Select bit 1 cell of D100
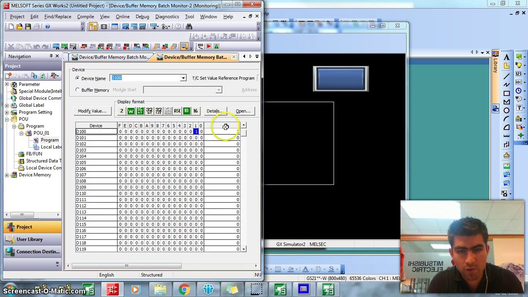 tap(196, 132)
